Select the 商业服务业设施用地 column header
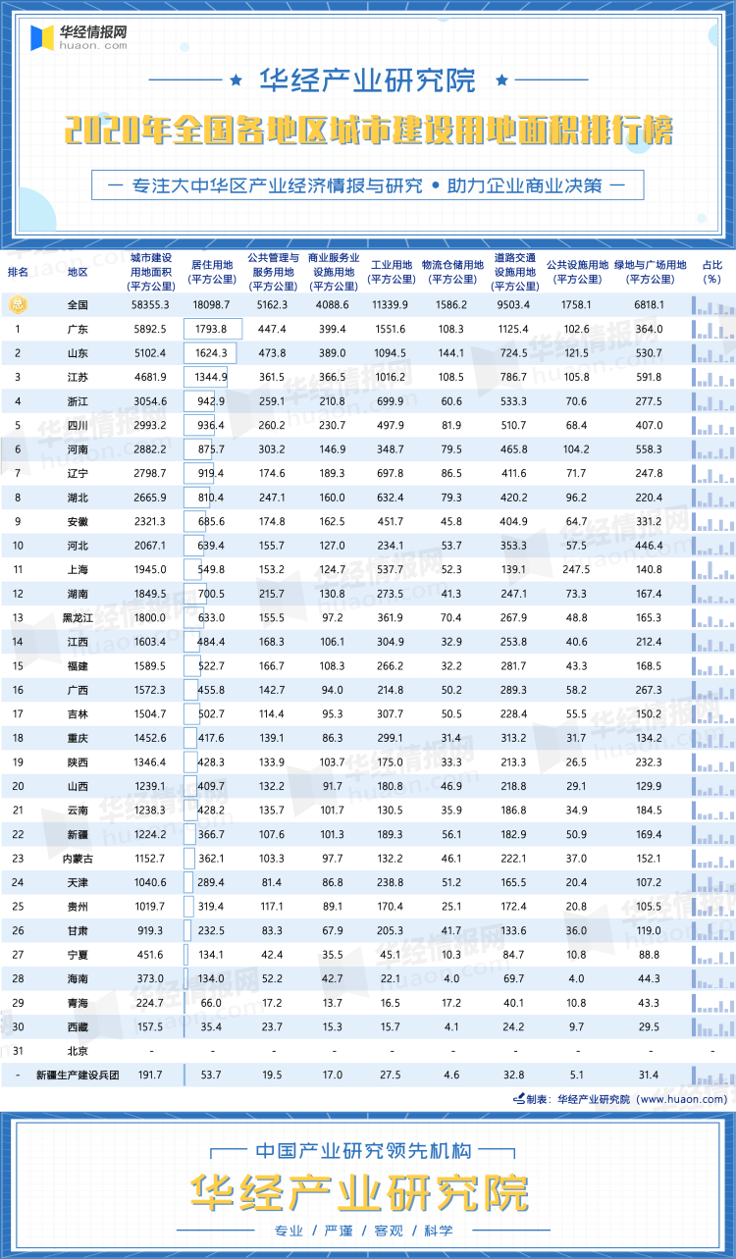Viewport: 736px width, 1259px height. tap(333, 271)
